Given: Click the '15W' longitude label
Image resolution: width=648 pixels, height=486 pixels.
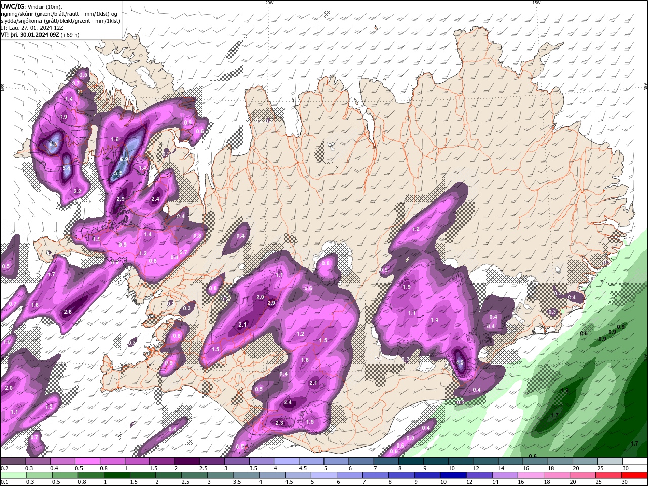Looking at the screenshot, I should pyautogui.click(x=536, y=3).
